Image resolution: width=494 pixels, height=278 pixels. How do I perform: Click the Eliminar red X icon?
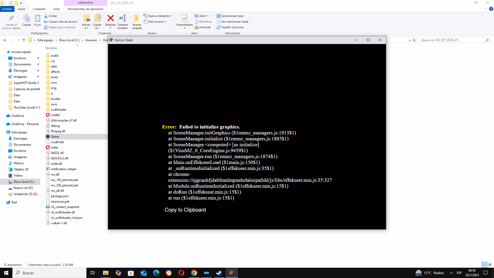point(110,18)
